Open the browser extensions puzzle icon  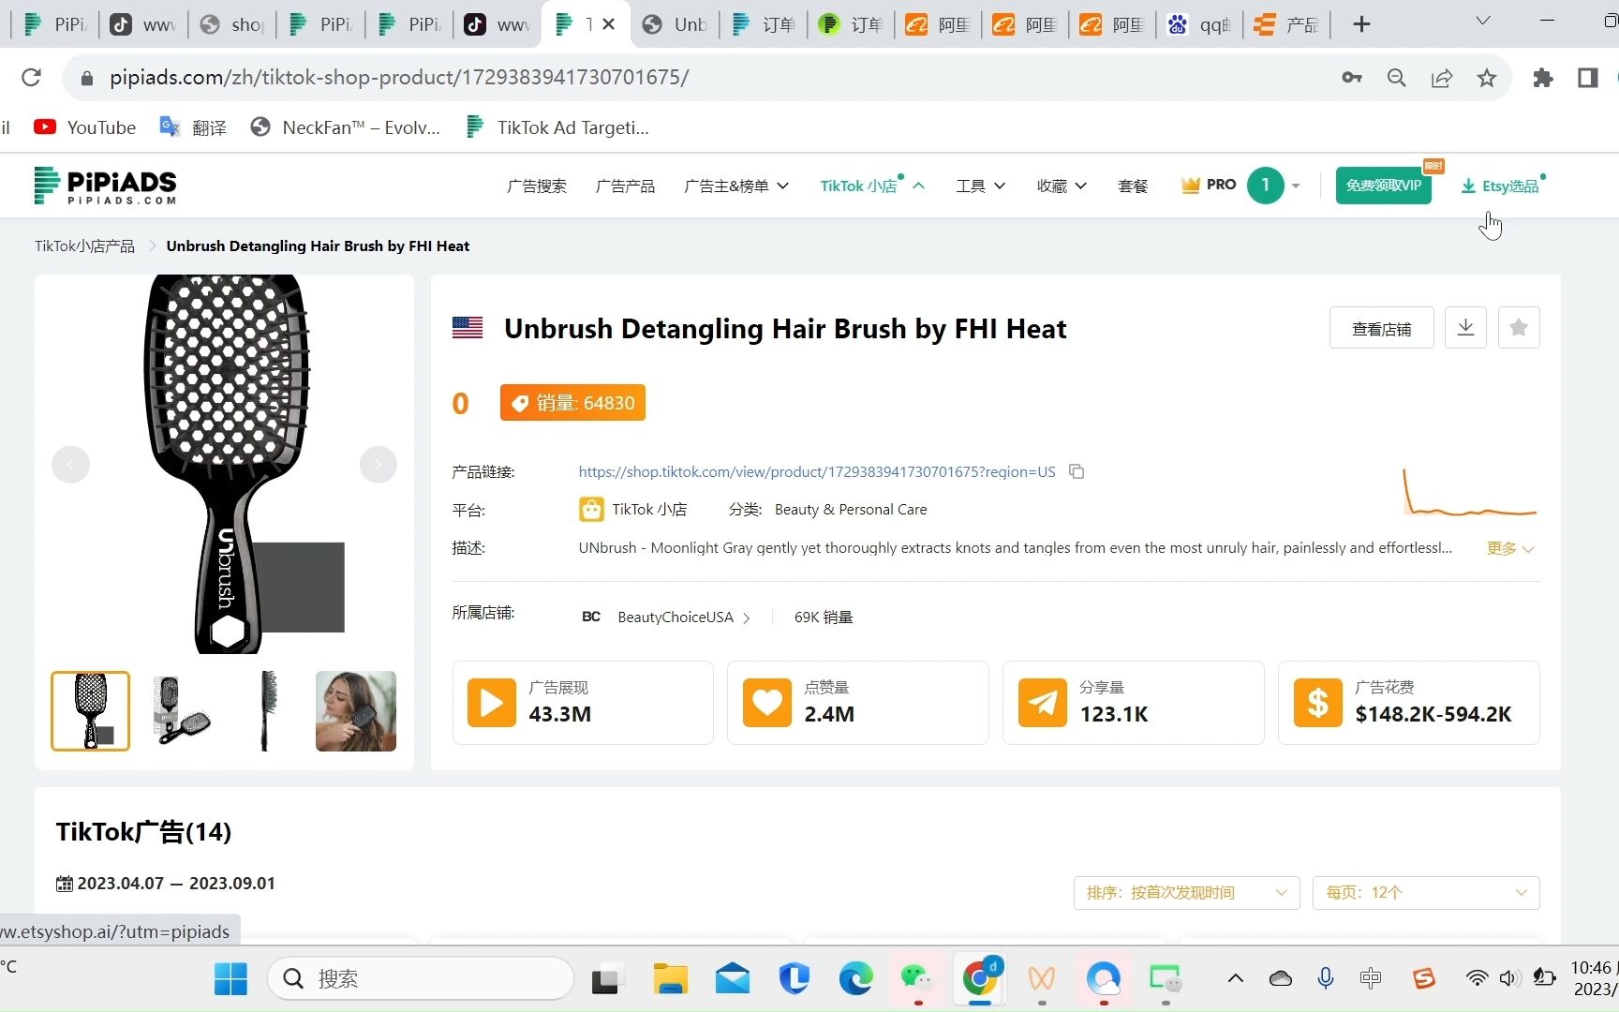coord(1542,78)
